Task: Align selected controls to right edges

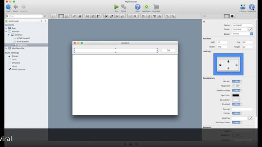Action: point(149,16)
